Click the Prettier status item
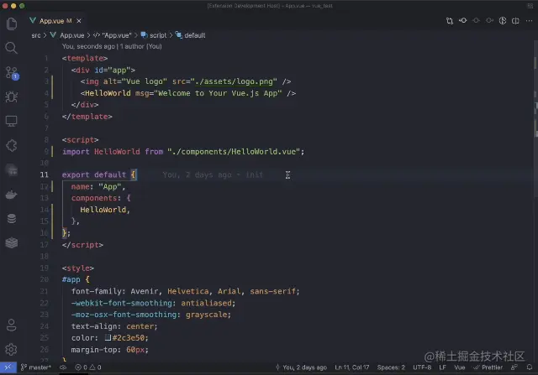The width and height of the screenshot is (538, 375). click(x=488, y=367)
